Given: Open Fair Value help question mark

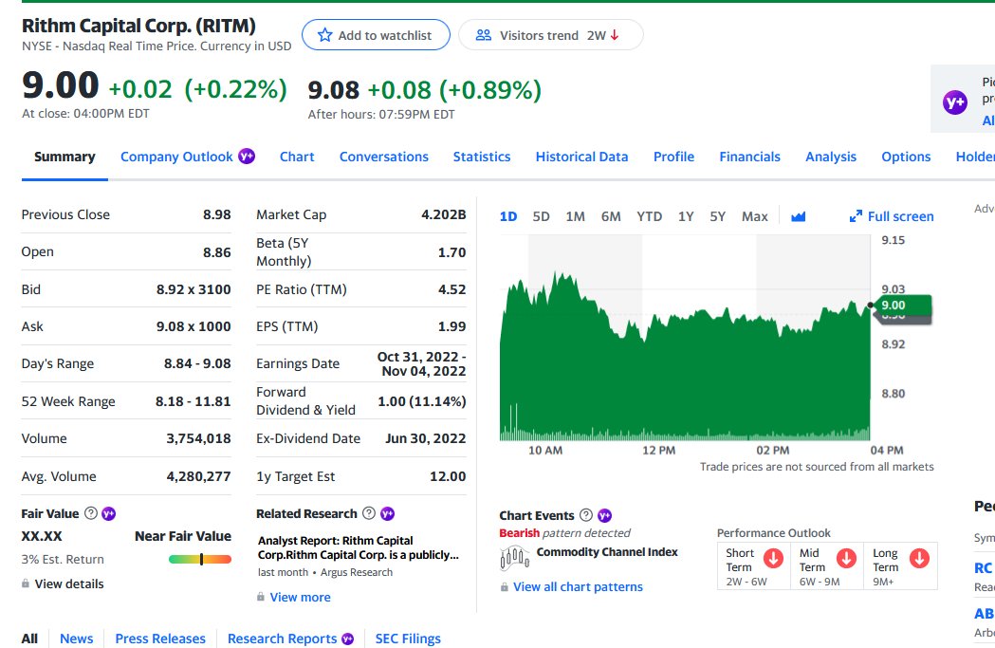Looking at the screenshot, I should (x=91, y=513).
